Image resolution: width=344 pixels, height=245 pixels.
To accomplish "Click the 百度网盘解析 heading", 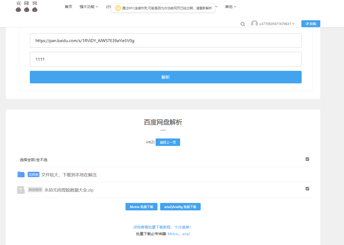I will (x=163, y=122).
